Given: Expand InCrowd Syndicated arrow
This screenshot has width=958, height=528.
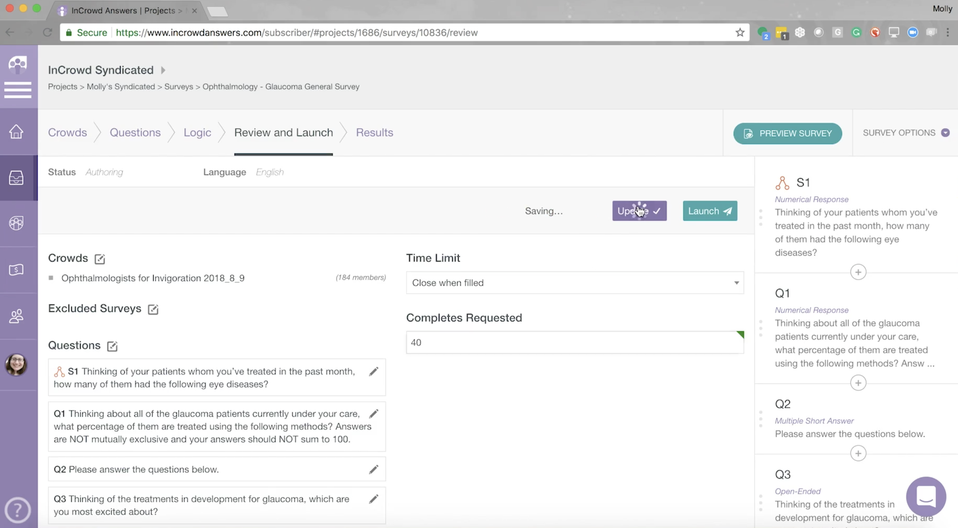Looking at the screenshot, I should pyautogui.click(x=163, y=70).
